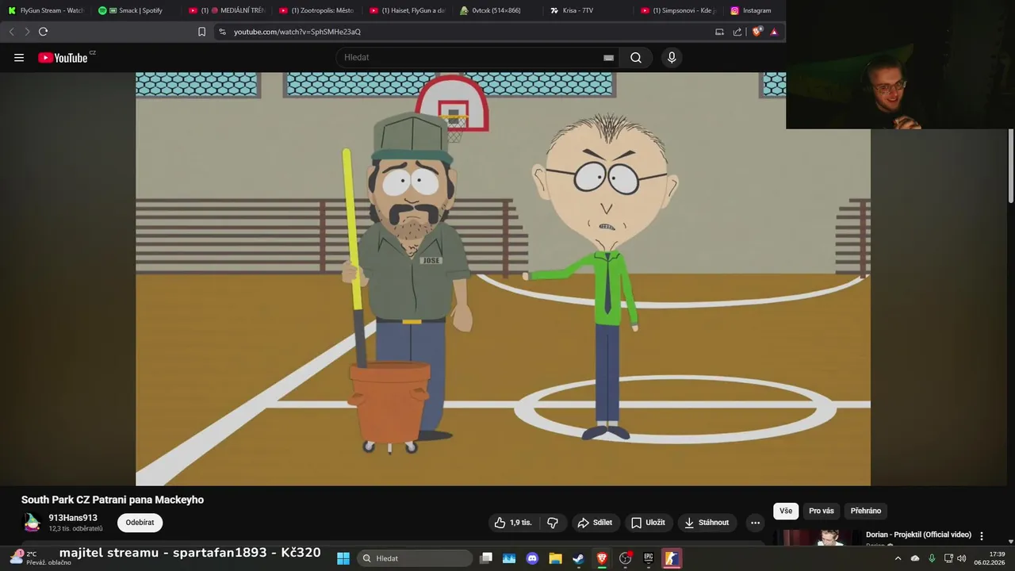This screenshot has width=1015, height=571.
Task: Share the video with Sdílet
Action: [x=595, y=523]
